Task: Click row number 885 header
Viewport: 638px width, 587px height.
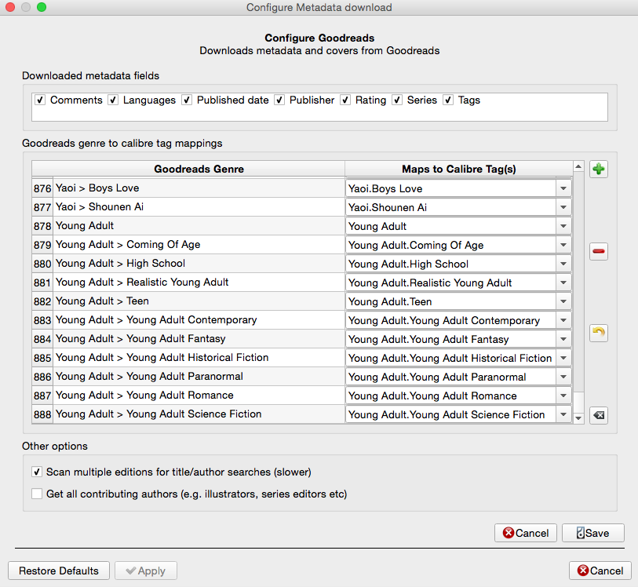Action: (42, 358)
